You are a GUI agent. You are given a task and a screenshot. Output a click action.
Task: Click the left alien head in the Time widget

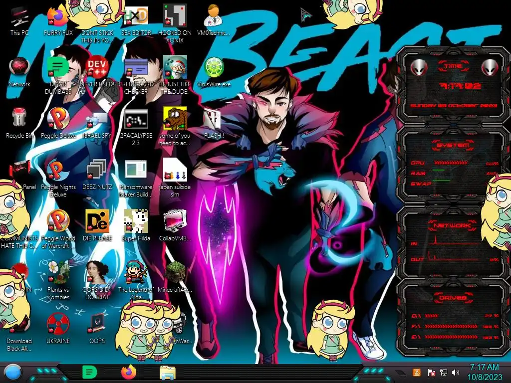pyautogui.click(x=419, y=68)
